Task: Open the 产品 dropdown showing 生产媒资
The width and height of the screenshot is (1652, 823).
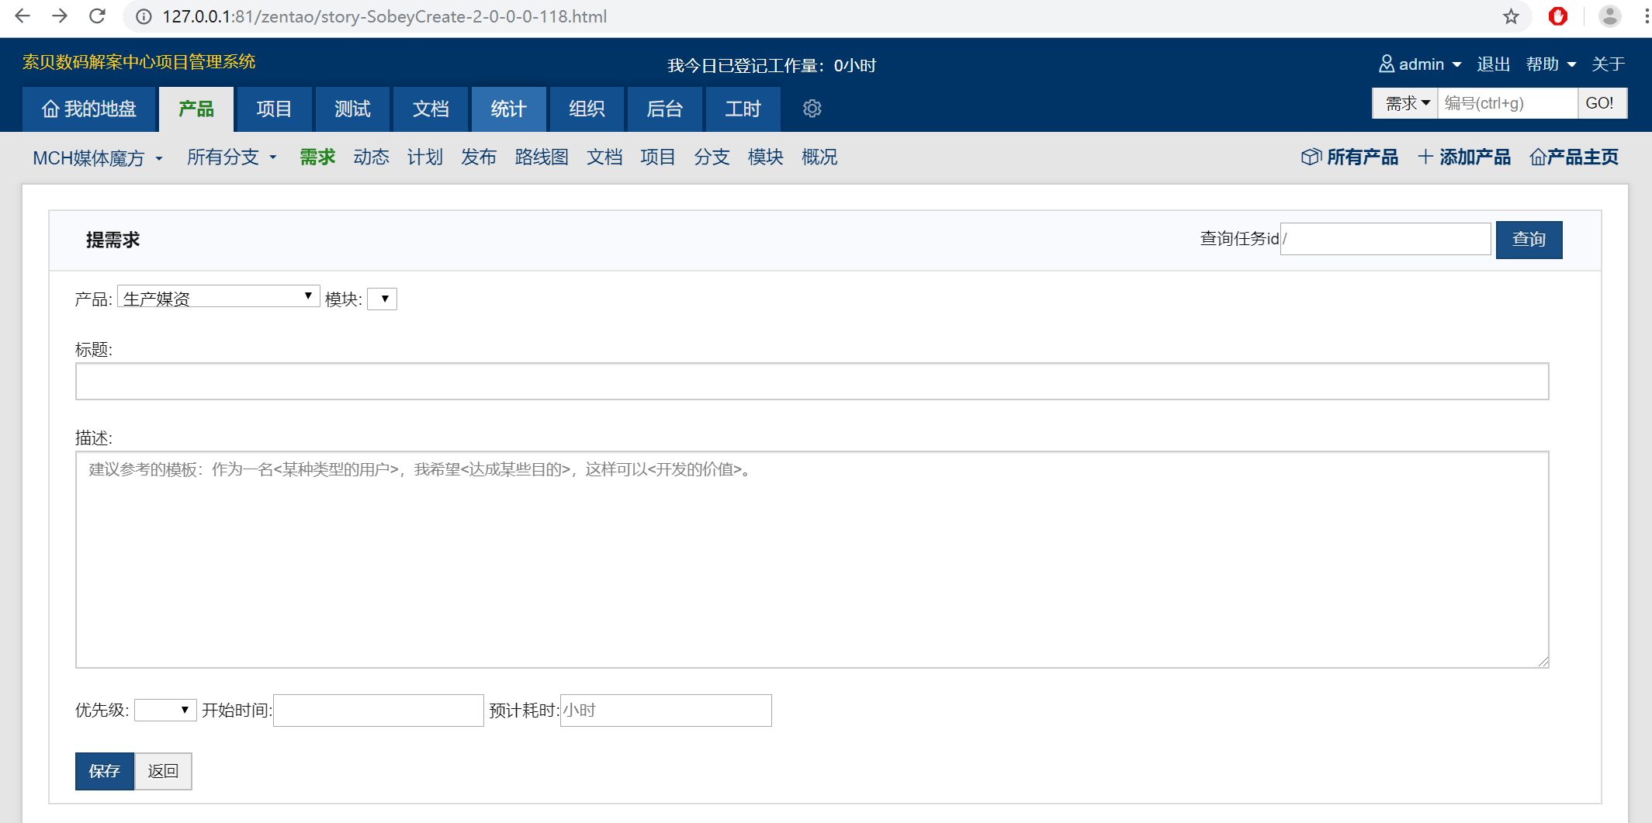Action: (x=218, y=297)
